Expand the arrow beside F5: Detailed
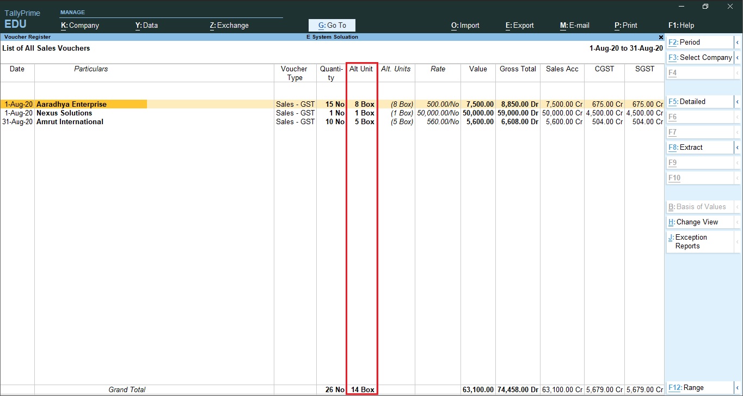 [x=738, y=101]
